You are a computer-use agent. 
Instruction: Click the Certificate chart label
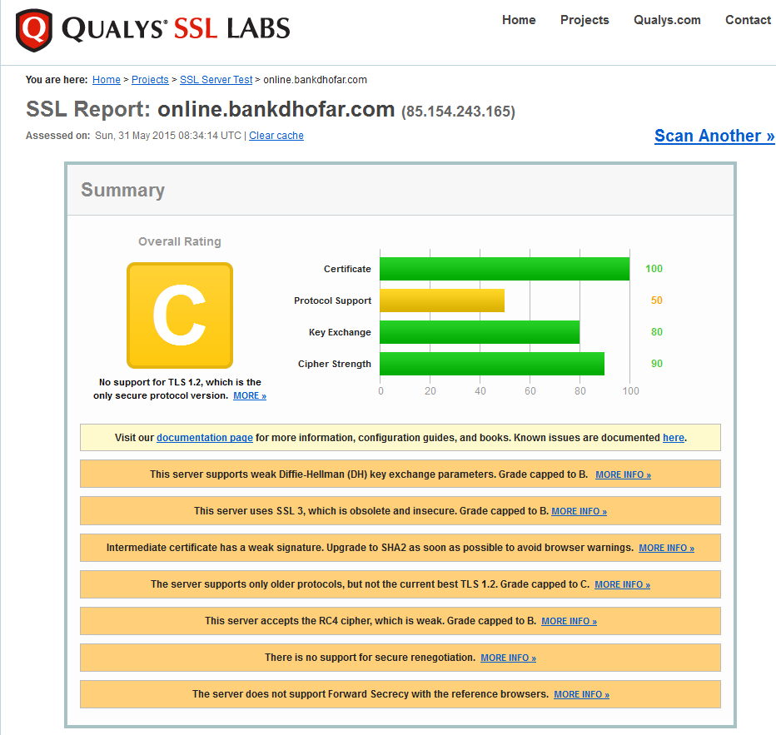[347, 269]
